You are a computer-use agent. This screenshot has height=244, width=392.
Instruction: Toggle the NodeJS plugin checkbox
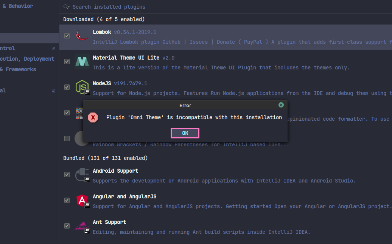(x=67, y=87)
